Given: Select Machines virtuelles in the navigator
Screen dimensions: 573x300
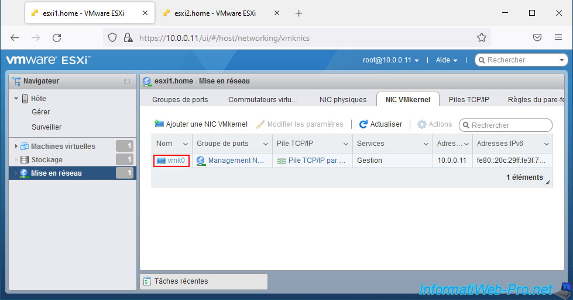Looking at the screenshot, I should [63, 146].
